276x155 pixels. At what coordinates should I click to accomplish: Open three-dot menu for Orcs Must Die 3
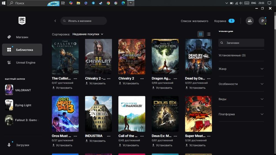pyautogui.click(x=75, y=136)
